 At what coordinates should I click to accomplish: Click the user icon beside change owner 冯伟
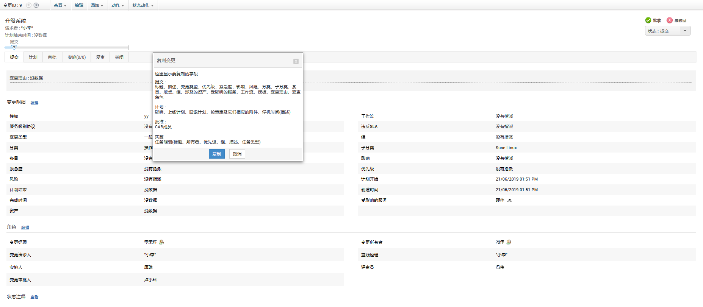point(509,242)
